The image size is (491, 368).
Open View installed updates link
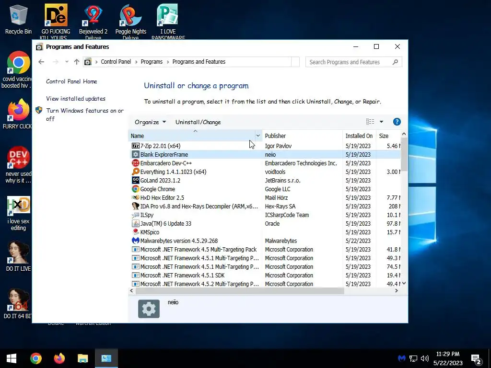pos(75,99)
